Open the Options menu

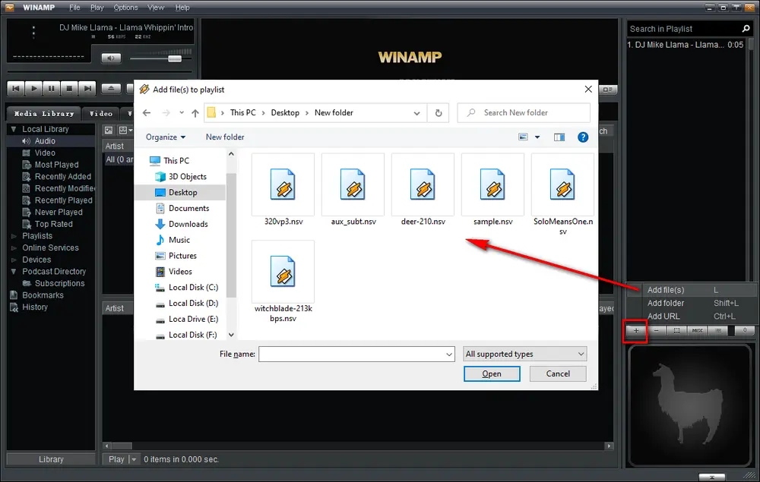125,8
